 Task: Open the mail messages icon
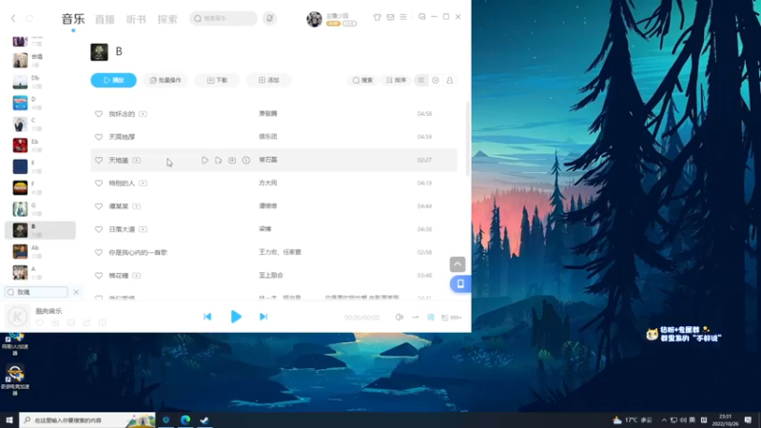[390, 17]
